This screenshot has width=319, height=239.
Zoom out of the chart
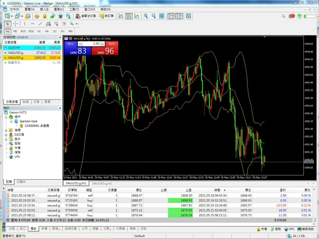coord(153,16)
